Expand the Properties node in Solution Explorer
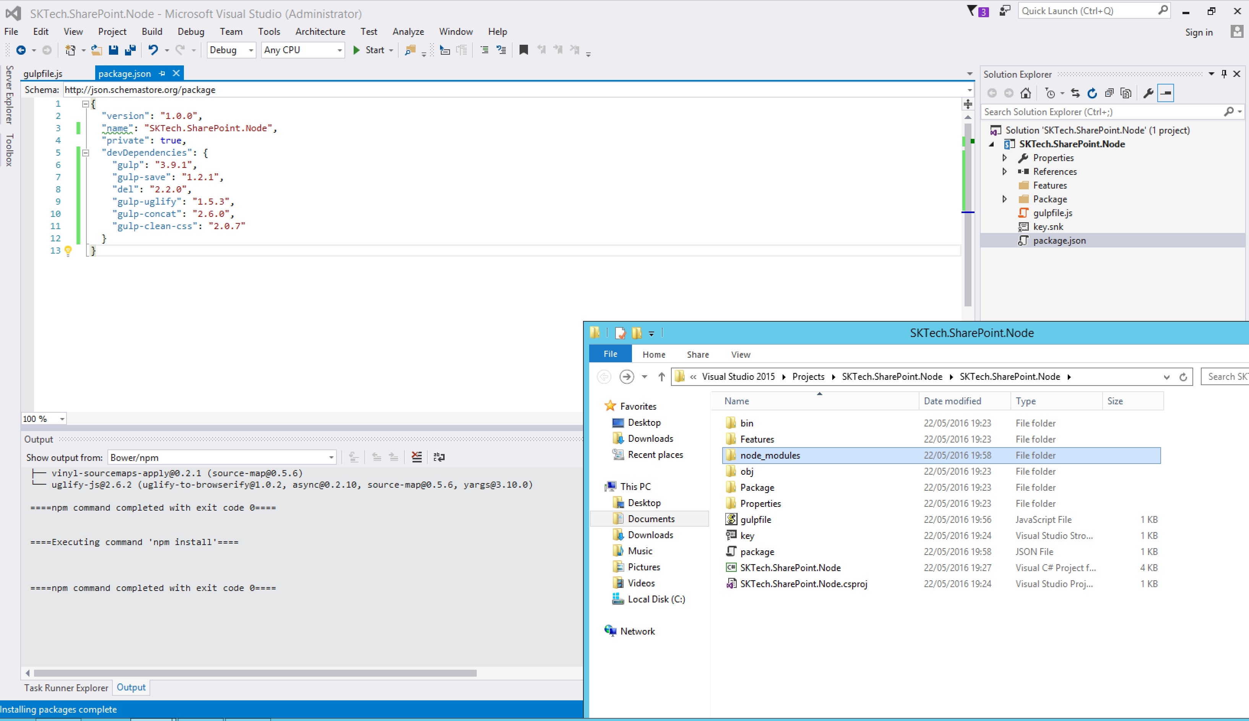1249x721 pixels. coord(1005,158)
